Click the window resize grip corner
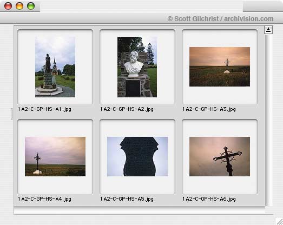Viewport: 283px width, 225px height. click(279, 221)
